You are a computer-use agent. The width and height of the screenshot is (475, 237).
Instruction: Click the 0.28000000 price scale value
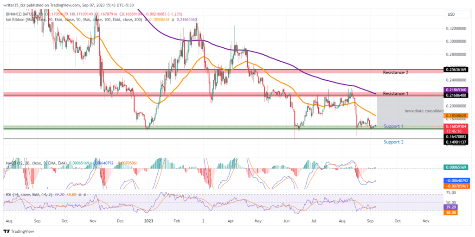pos(456,54)
